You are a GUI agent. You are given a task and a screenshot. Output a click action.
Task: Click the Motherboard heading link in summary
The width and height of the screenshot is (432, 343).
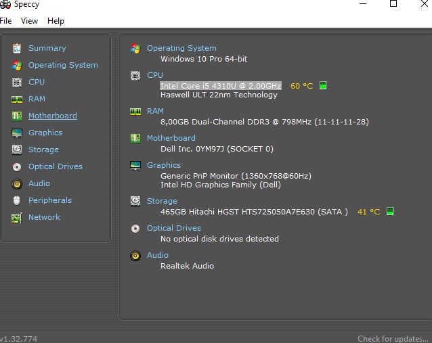tap(171, 138)
